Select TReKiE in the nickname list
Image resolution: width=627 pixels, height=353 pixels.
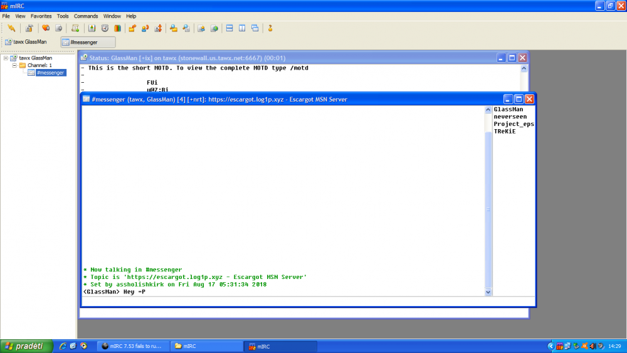pos(504,131)
